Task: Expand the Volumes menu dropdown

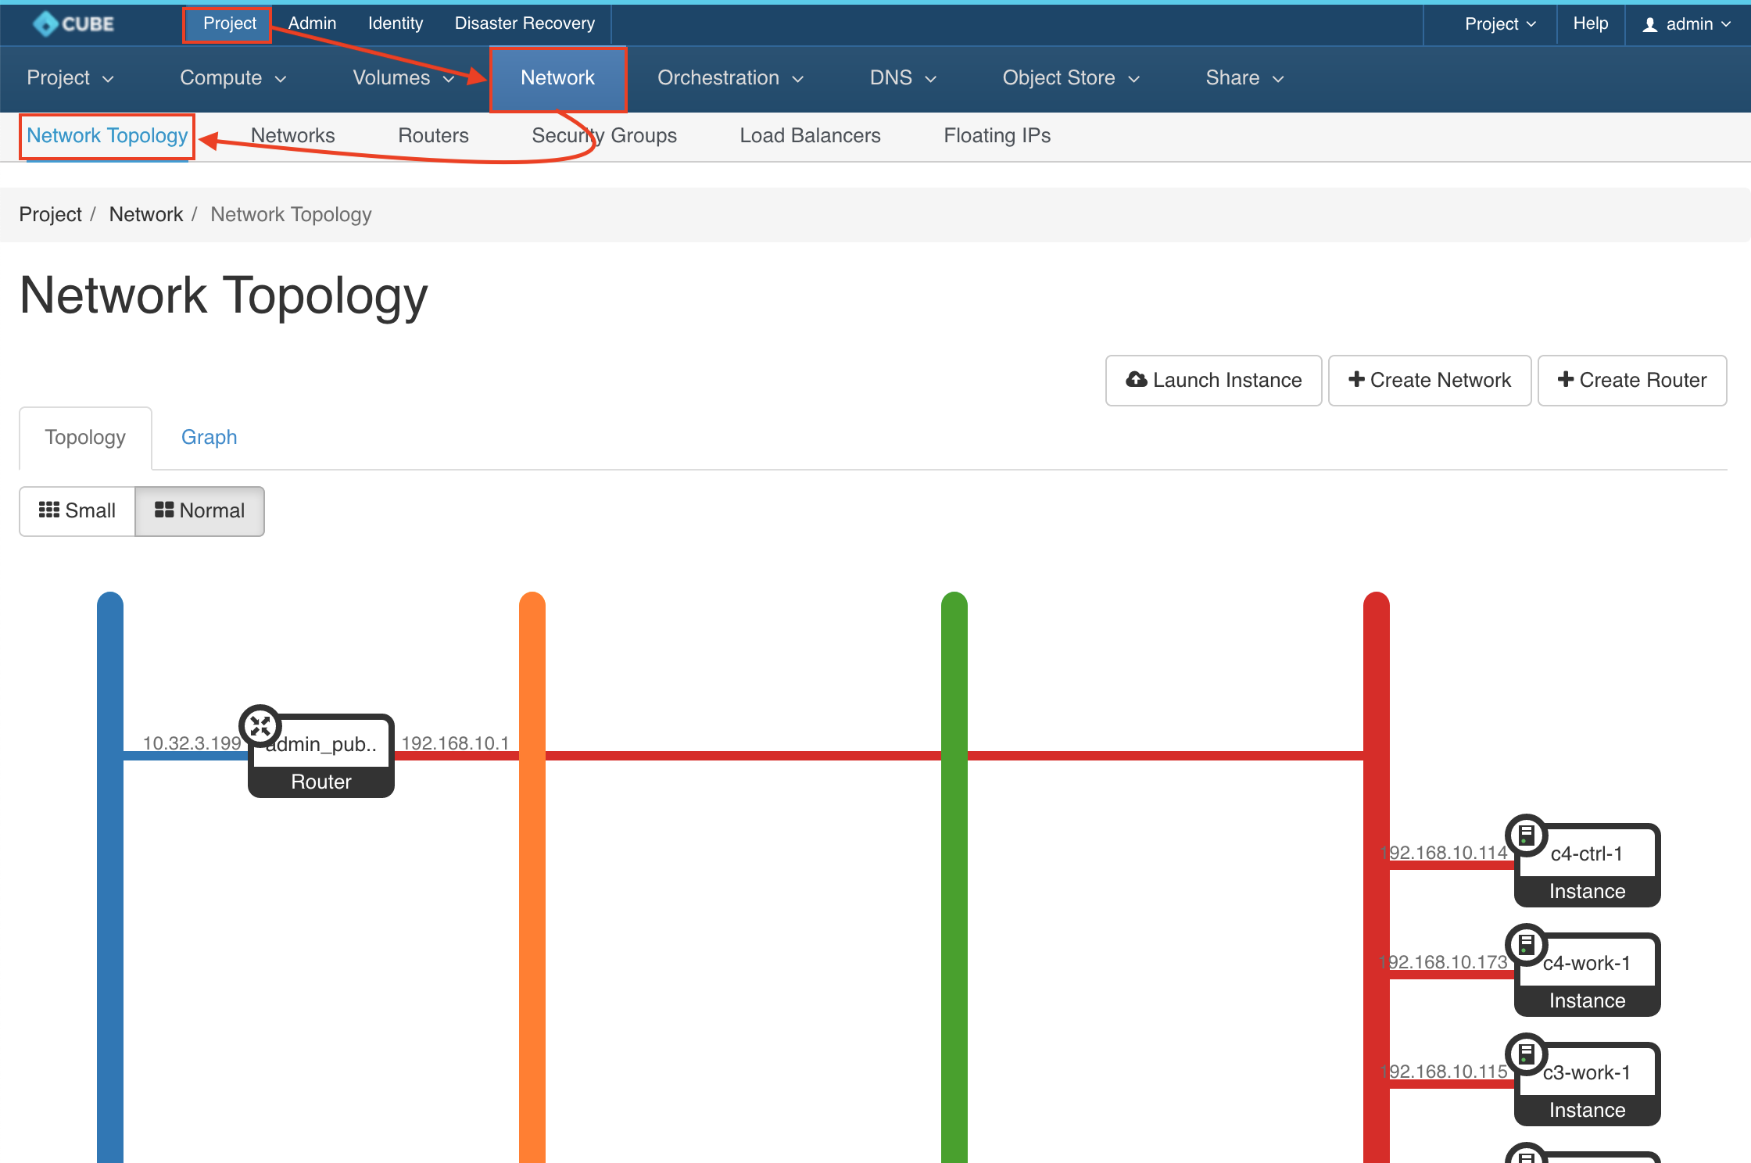Action: click(x=403, y=78)
